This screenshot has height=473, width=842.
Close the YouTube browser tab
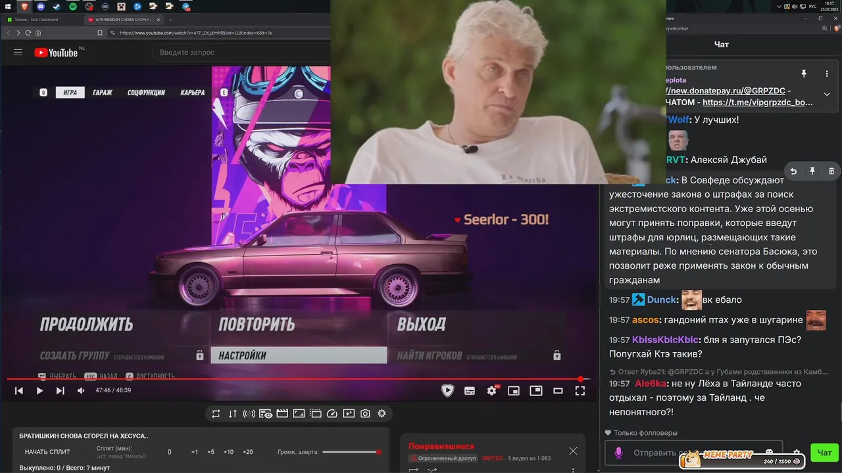coord(159,20)
